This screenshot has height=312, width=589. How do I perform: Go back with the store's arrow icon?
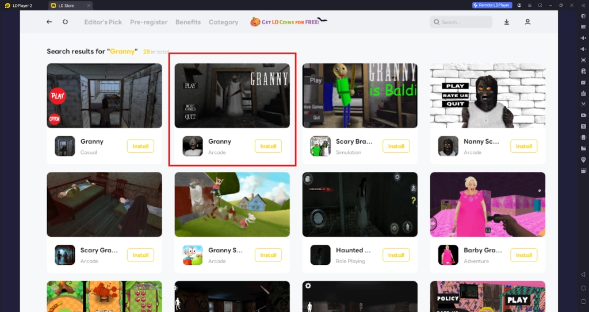tap(49, 22)
